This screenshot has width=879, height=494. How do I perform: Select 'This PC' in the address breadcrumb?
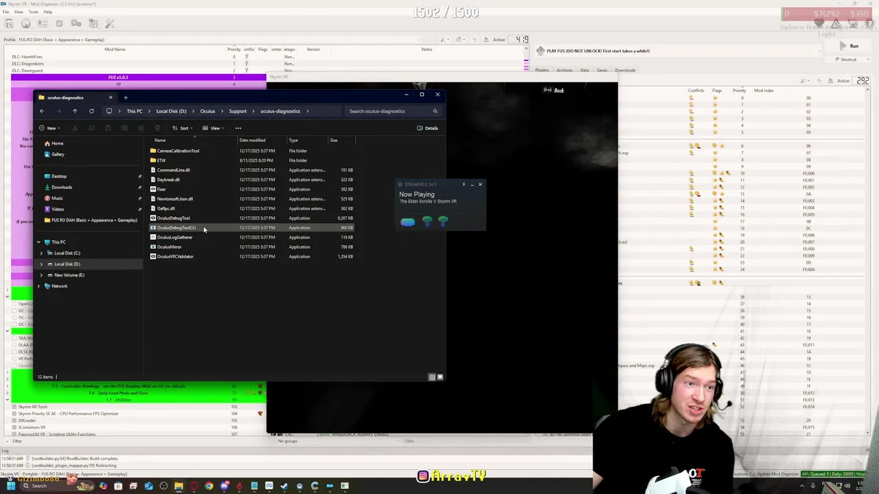(135, 111)
